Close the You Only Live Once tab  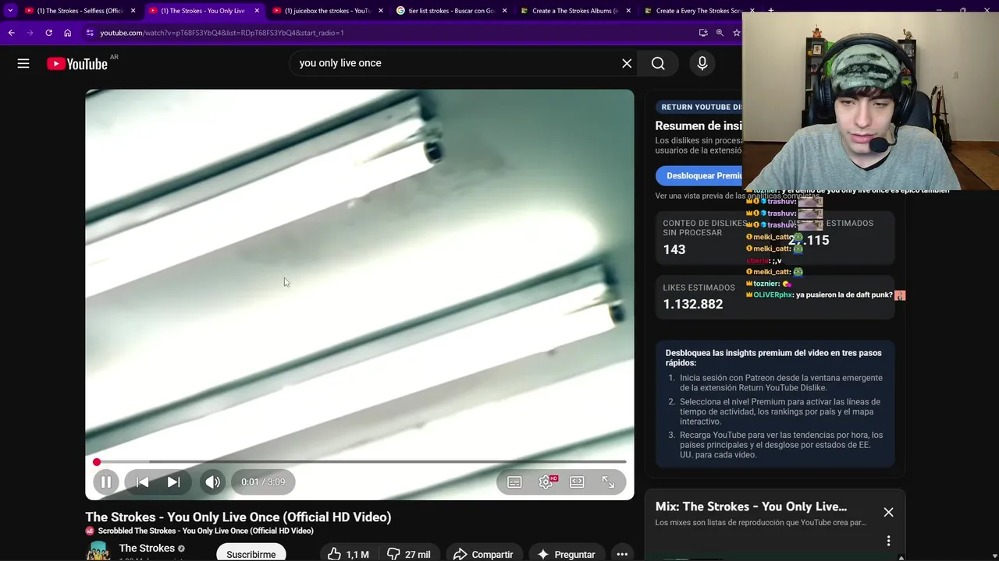(x=257, y=11)
